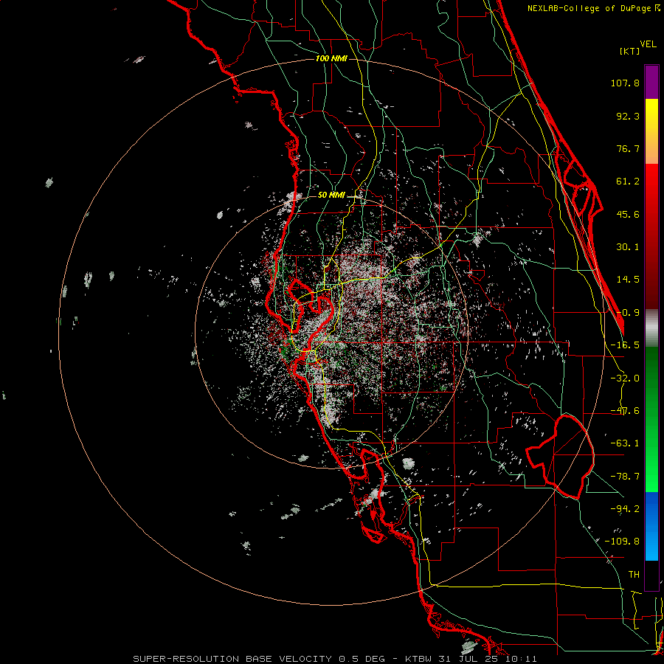
Task: Select the 30.1 velocity scale value
Action: point(628,247)
